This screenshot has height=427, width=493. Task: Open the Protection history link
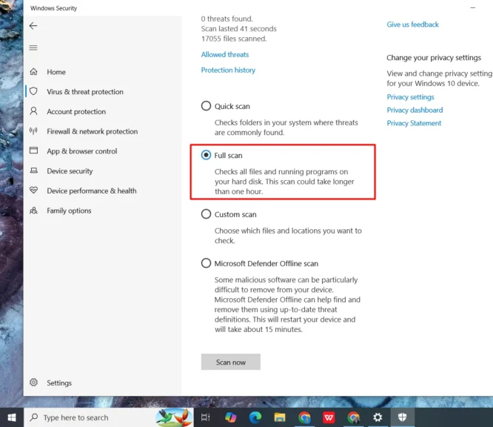coord(228,70)
